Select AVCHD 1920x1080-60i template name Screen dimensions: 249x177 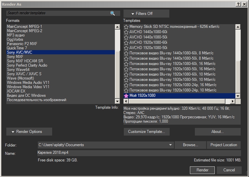click(x=148, y=42)
